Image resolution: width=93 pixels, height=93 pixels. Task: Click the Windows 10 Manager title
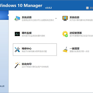(x=21, y=5)
